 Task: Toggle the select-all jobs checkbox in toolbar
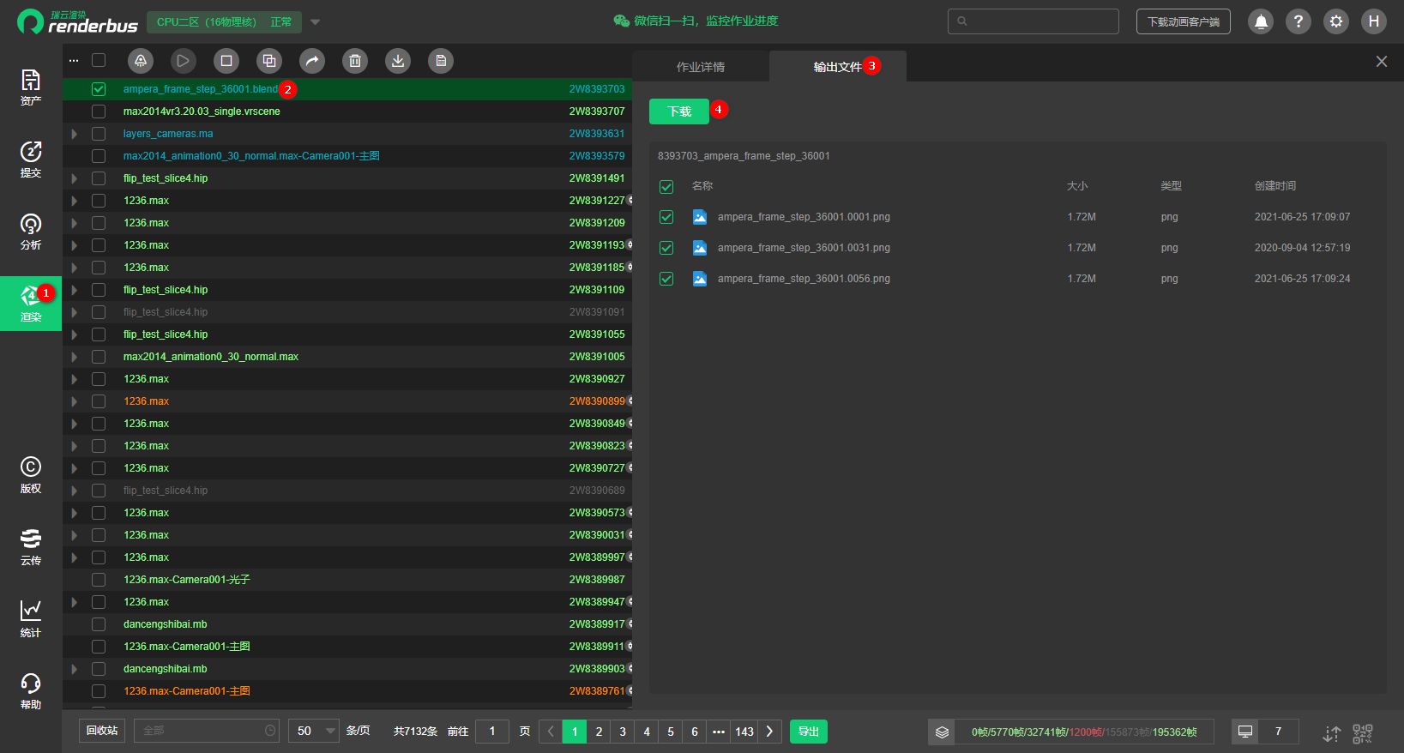coord(99,60)
